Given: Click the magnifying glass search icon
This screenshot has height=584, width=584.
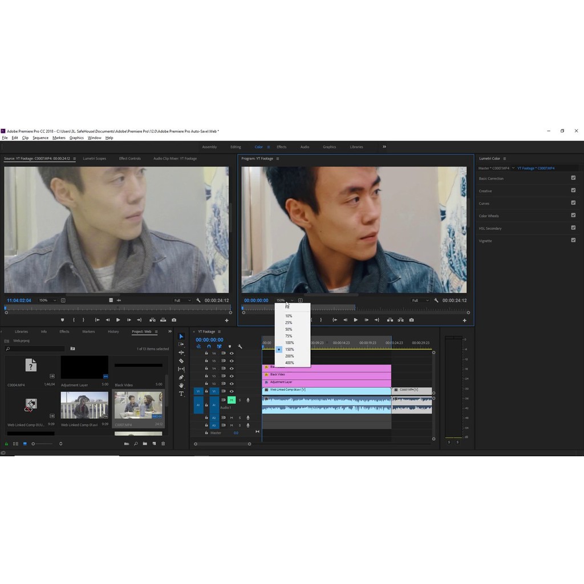Looking at the screenshot, I should [136, 443].
